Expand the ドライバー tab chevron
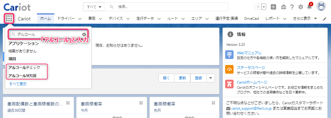Image resolution: width=331 pixels, height=118 pixels. (x=80, y=19)
